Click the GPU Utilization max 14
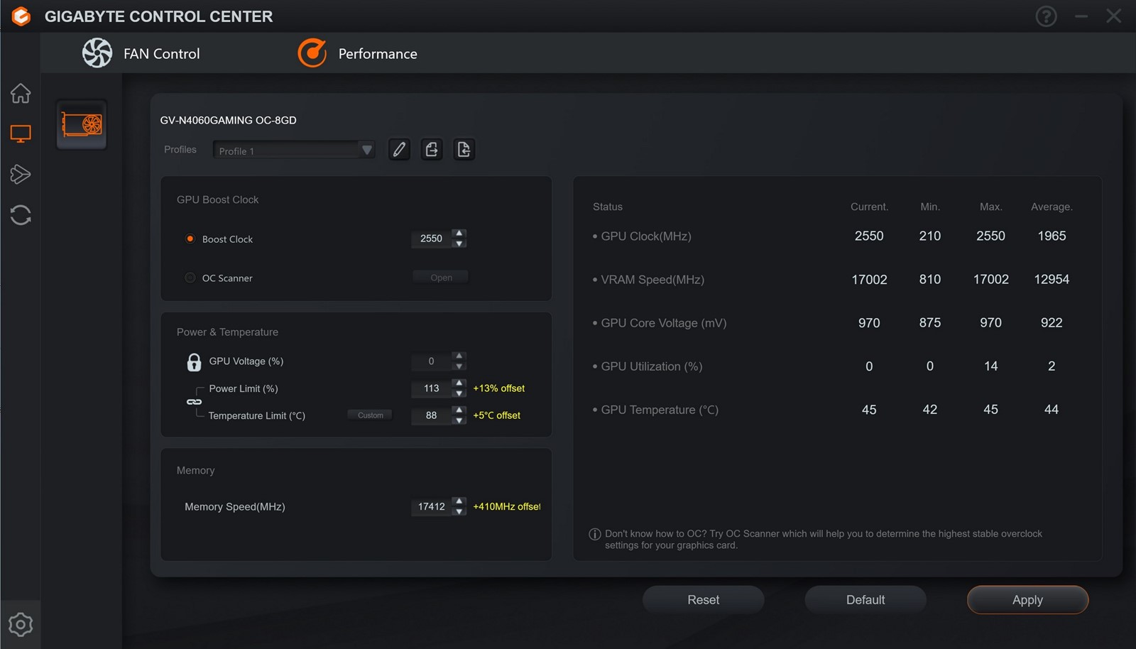Viewport: 1136px width, 649px height. [x=990, y=366]
